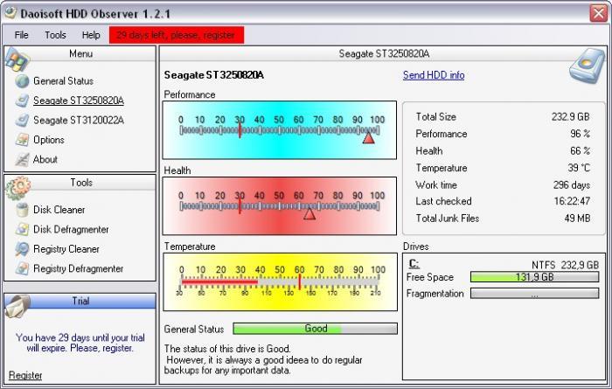This screenshot has height=389, width=612.
Task: Click the Trial panel header
Action: pyautogui.click(x=80, y=301)
